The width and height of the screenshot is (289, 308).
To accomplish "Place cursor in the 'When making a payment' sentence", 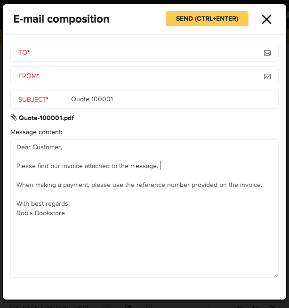I will 139,185.
